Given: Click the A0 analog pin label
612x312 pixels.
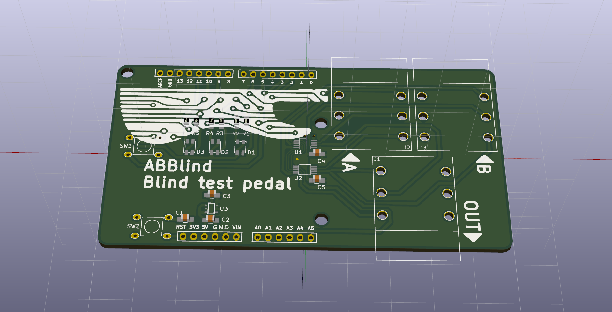Looking at the screenshot, I should pos(258,228).
